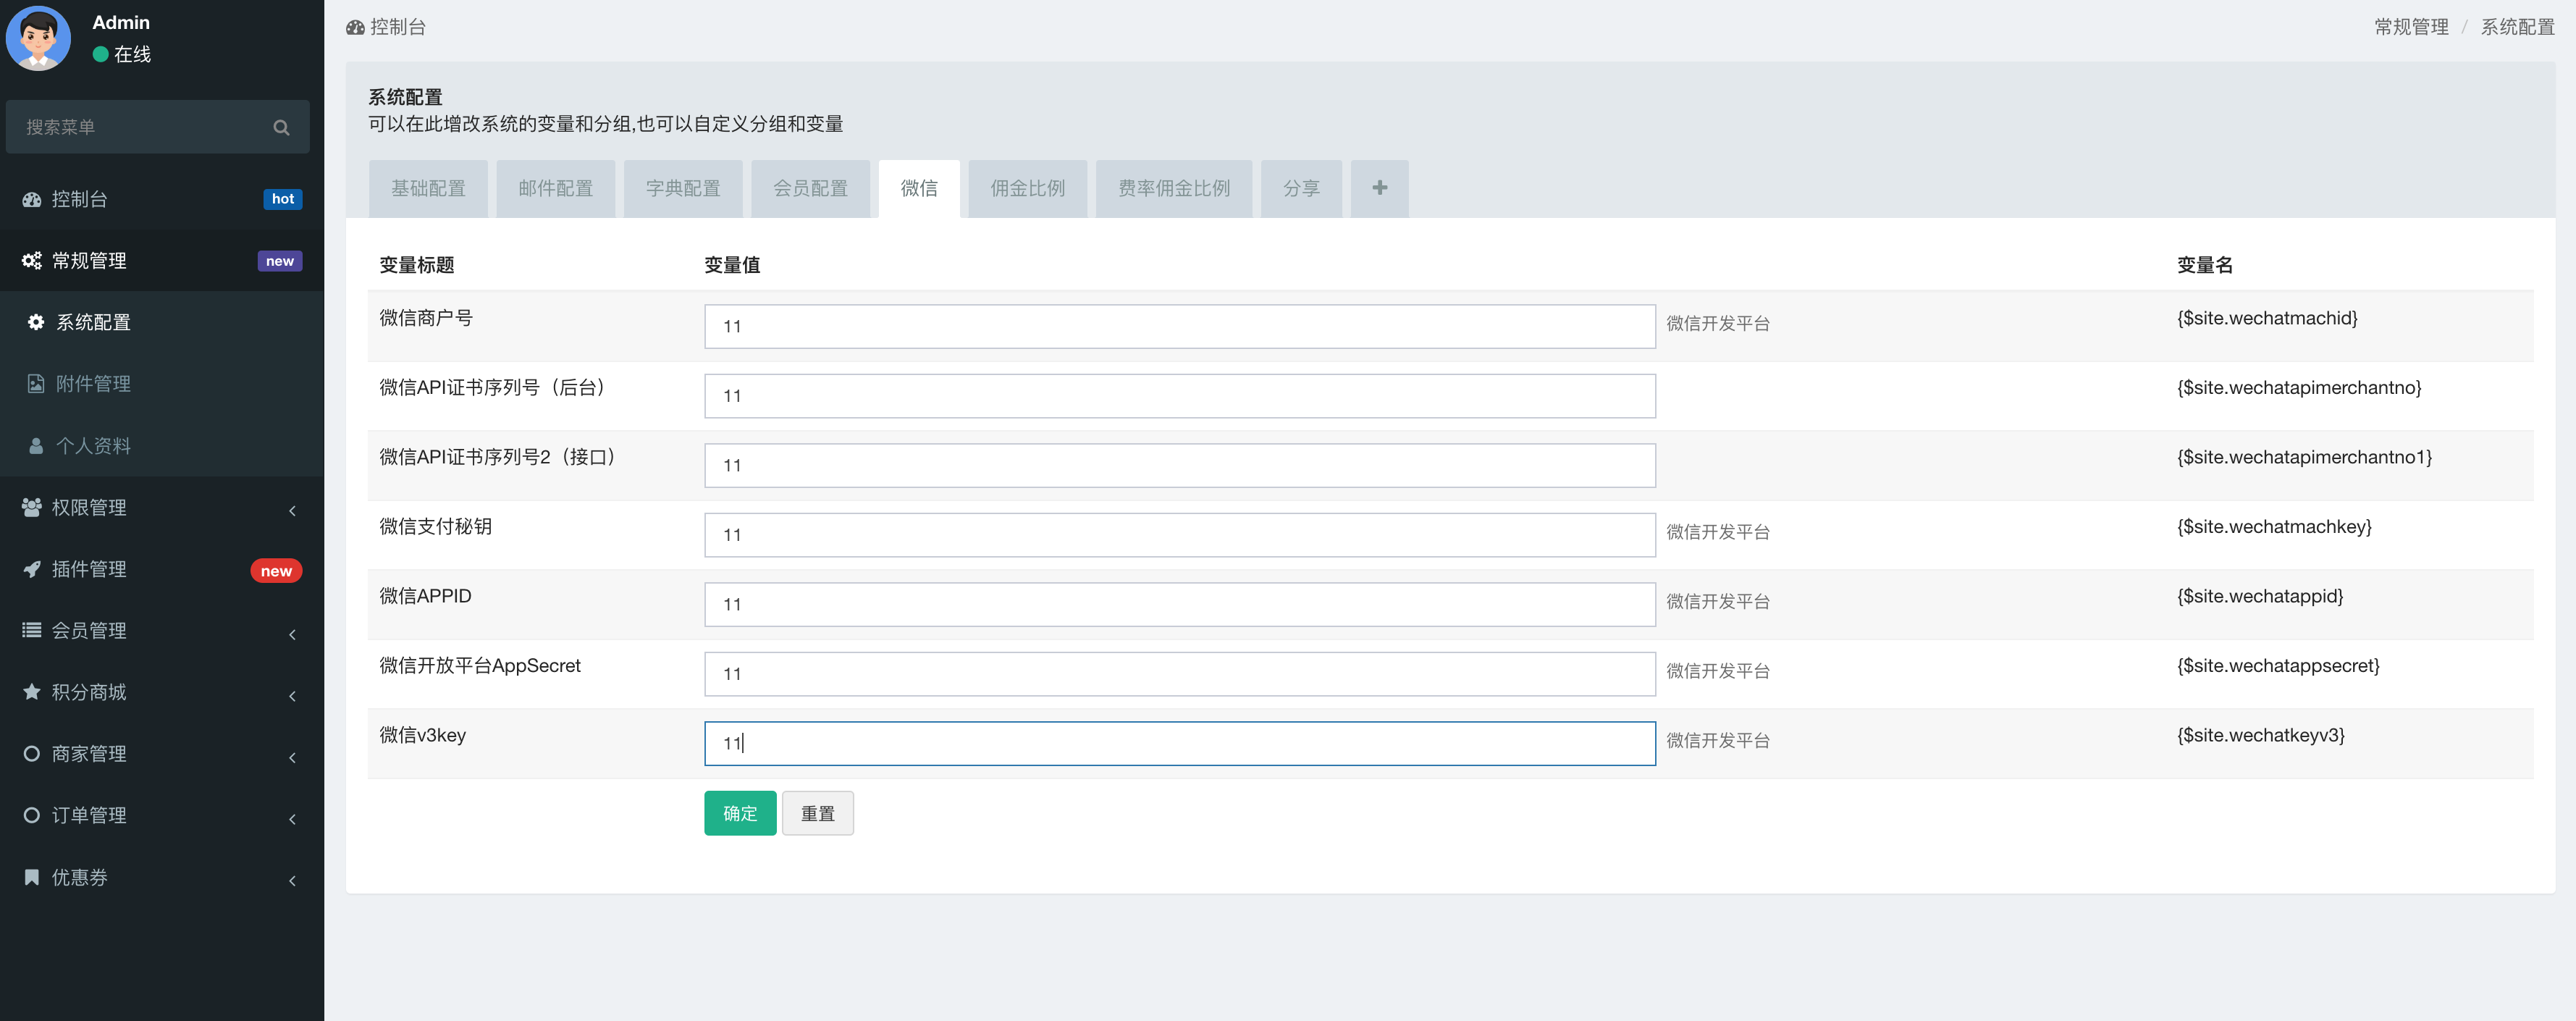Screen dimensions: 2576x1021
Task: Click the dashboard icon in top breadcrumb
Action: pos(355,27)
